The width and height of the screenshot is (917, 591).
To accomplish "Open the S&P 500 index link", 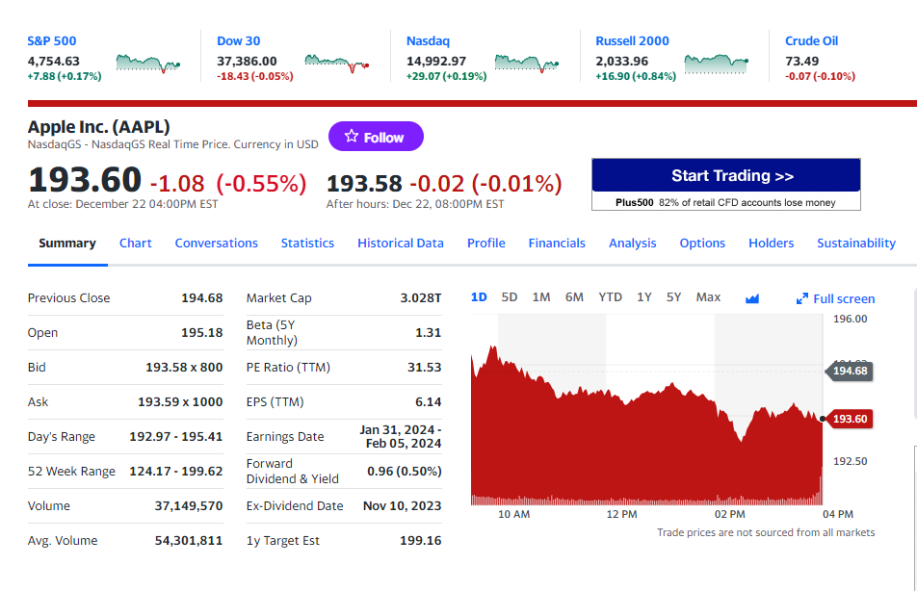I will click(x=51, y=41).
